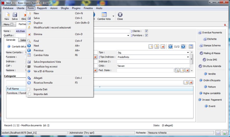Go to previous contact with left arrow
This screenshot has height=137, width=230.
(x=170, y=46)
